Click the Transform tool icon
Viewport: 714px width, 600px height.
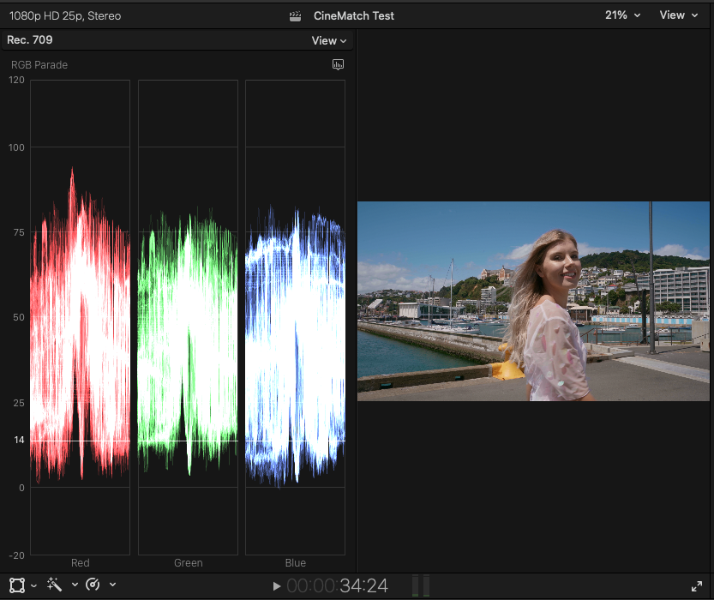17,585
